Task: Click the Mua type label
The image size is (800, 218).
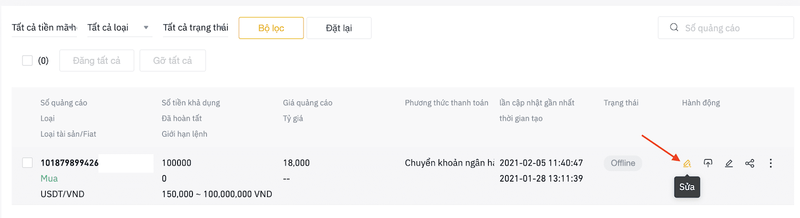Action: click(x=49, y=179)
